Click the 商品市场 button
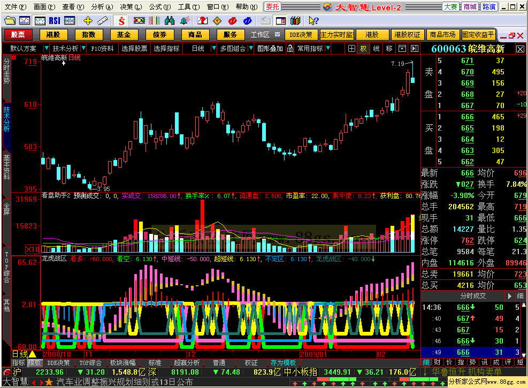 click(443, 34)
